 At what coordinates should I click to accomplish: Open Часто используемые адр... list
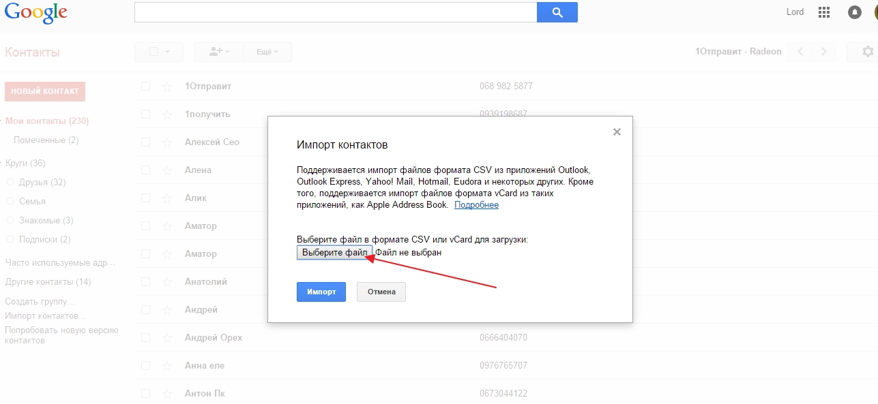60,263
